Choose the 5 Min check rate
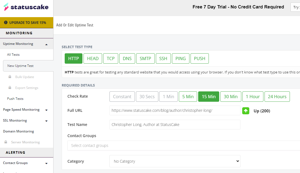 coord(188,97)
